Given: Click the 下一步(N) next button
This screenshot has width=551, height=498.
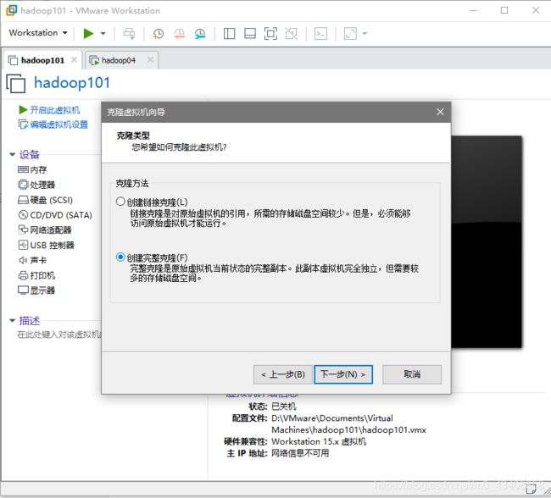Looking at the screenshot, I should 343,374.
